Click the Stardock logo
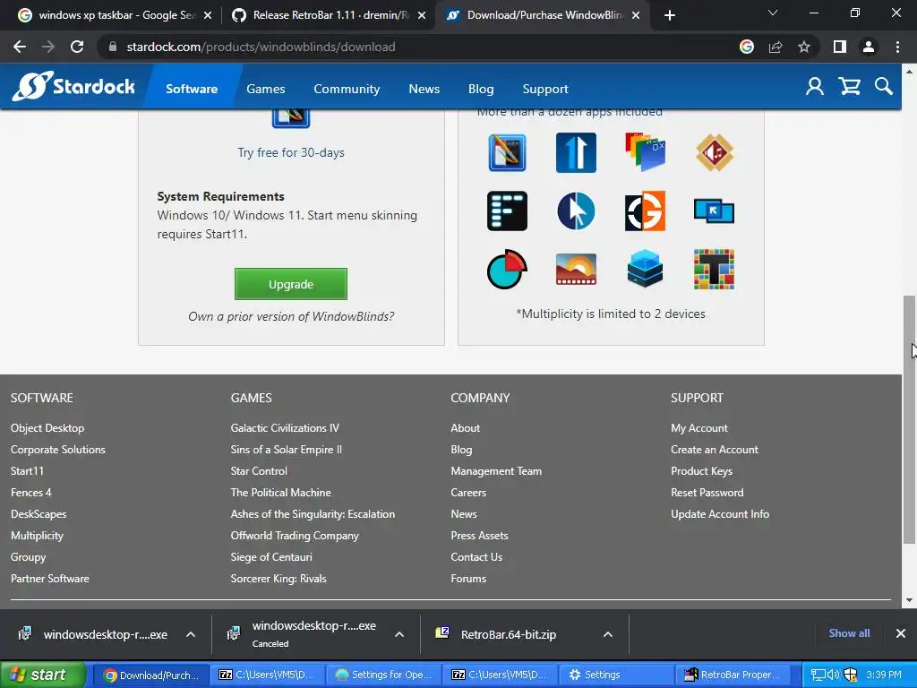 click(73, 87)
